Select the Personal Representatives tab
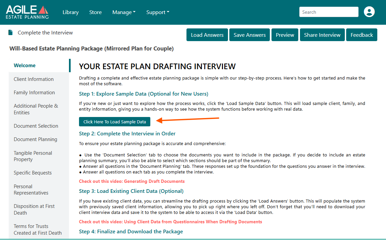Screen dimensions: 386x240 tap(39, 190)
